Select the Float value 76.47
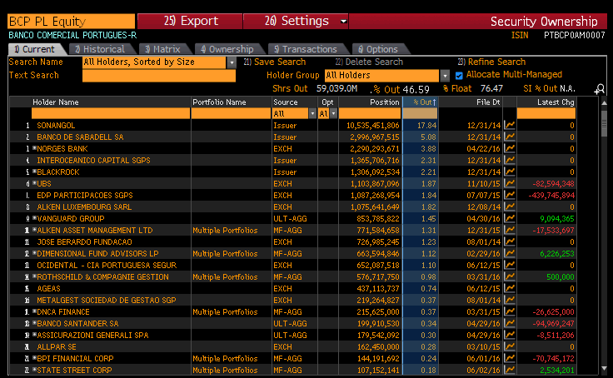Image resolution: width=613 pixels, height=378 pixels. pyautogui.click(x=491, y=89)
